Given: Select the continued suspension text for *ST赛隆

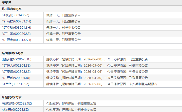Looking at the screenshot, I should [x=97, y=72].
